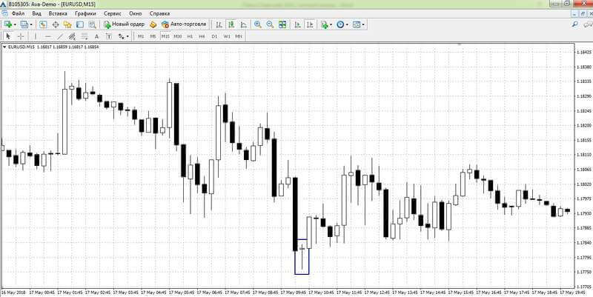This screenshot has height=297, width=593.
Task: Select the vertical line drawing tool
Action: [x=36, y=36]
